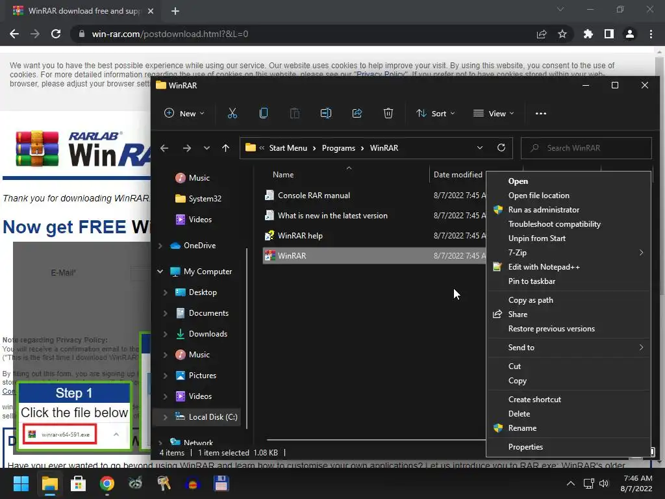Image resolution: width=665 pixels, height=499 pixels.
Task: Click Chrome icon in taskbar
Action: coord(107,483)
